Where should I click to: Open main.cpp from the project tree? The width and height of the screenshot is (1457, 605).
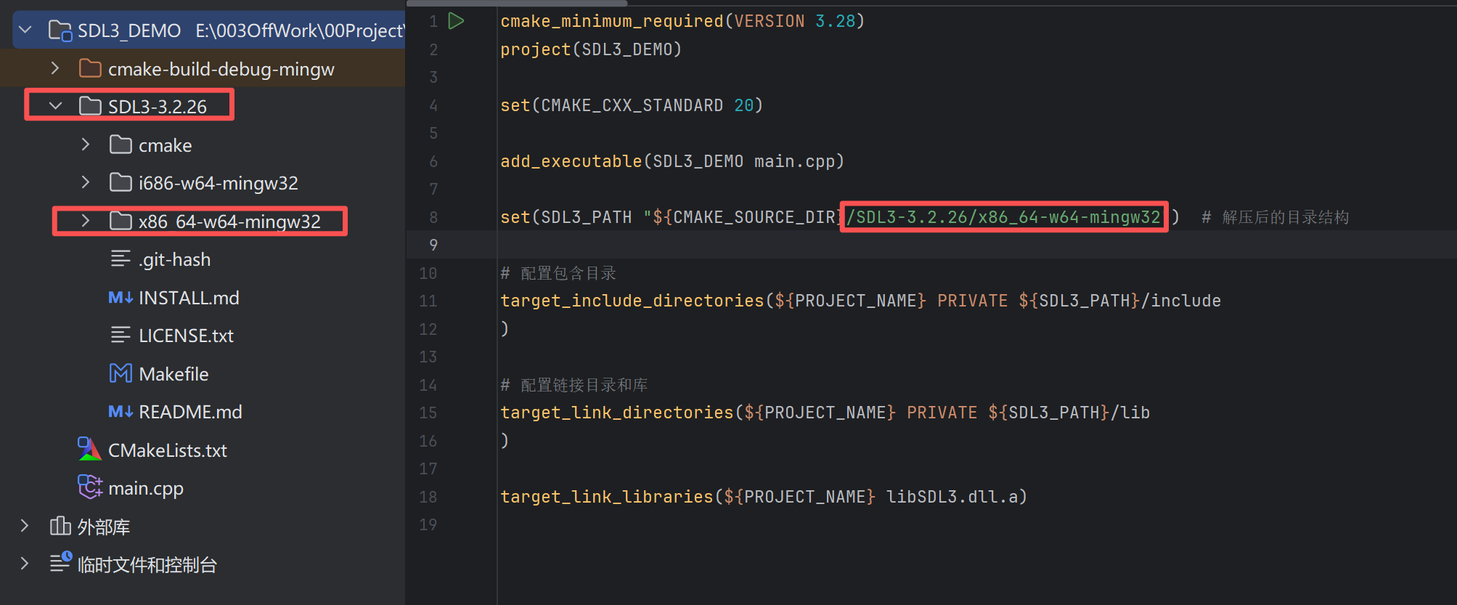[x=146, y=488]
